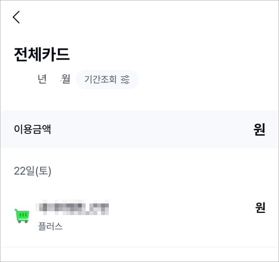Select the 22일(토) date header
The image size is (279, 262).
[x=32, y=171]
